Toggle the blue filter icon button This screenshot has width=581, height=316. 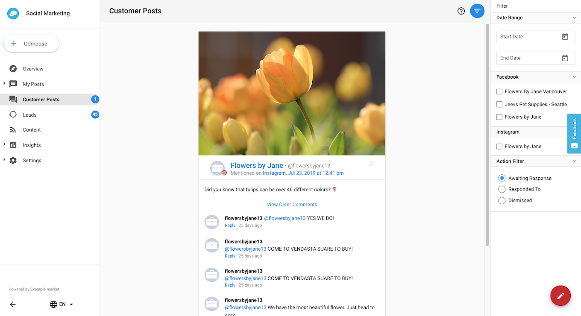[477, 11]
